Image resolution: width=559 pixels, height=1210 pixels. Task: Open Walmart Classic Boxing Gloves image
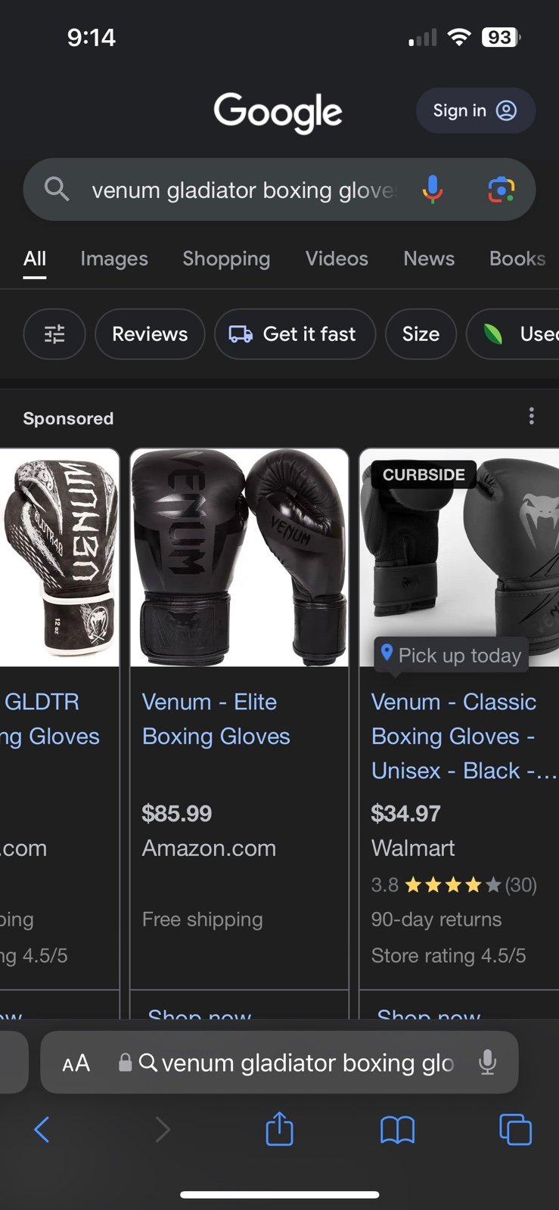tap(459, 557)
